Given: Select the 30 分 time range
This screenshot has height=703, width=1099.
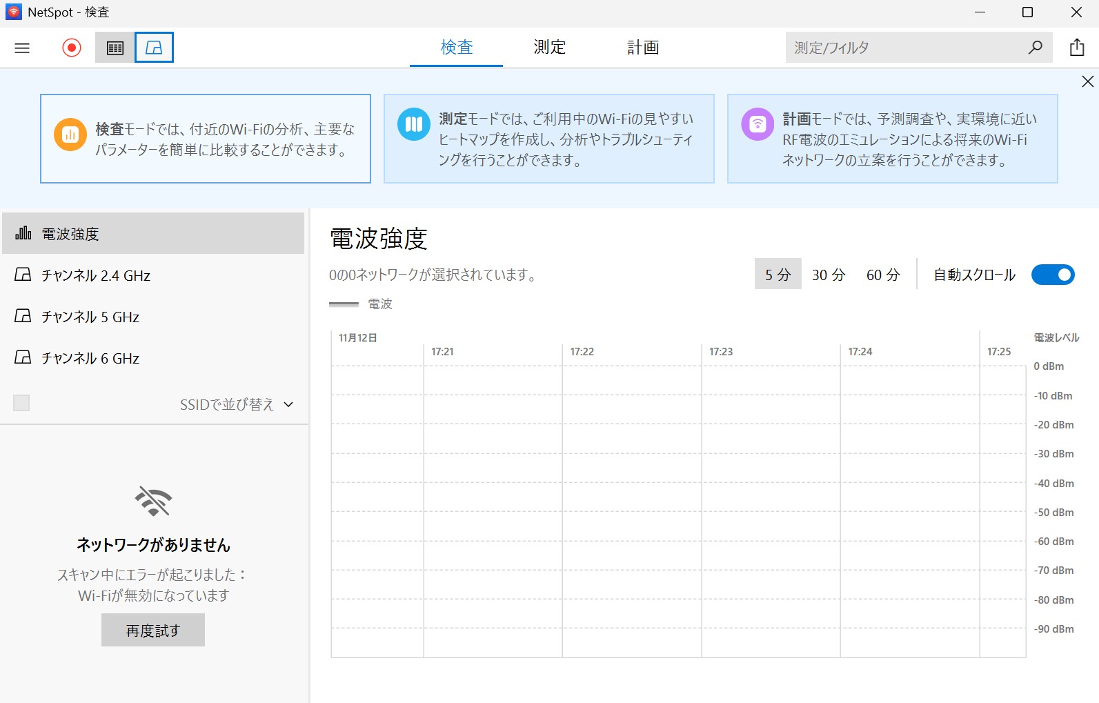Looking at the screenshot, I should point(828,275).
